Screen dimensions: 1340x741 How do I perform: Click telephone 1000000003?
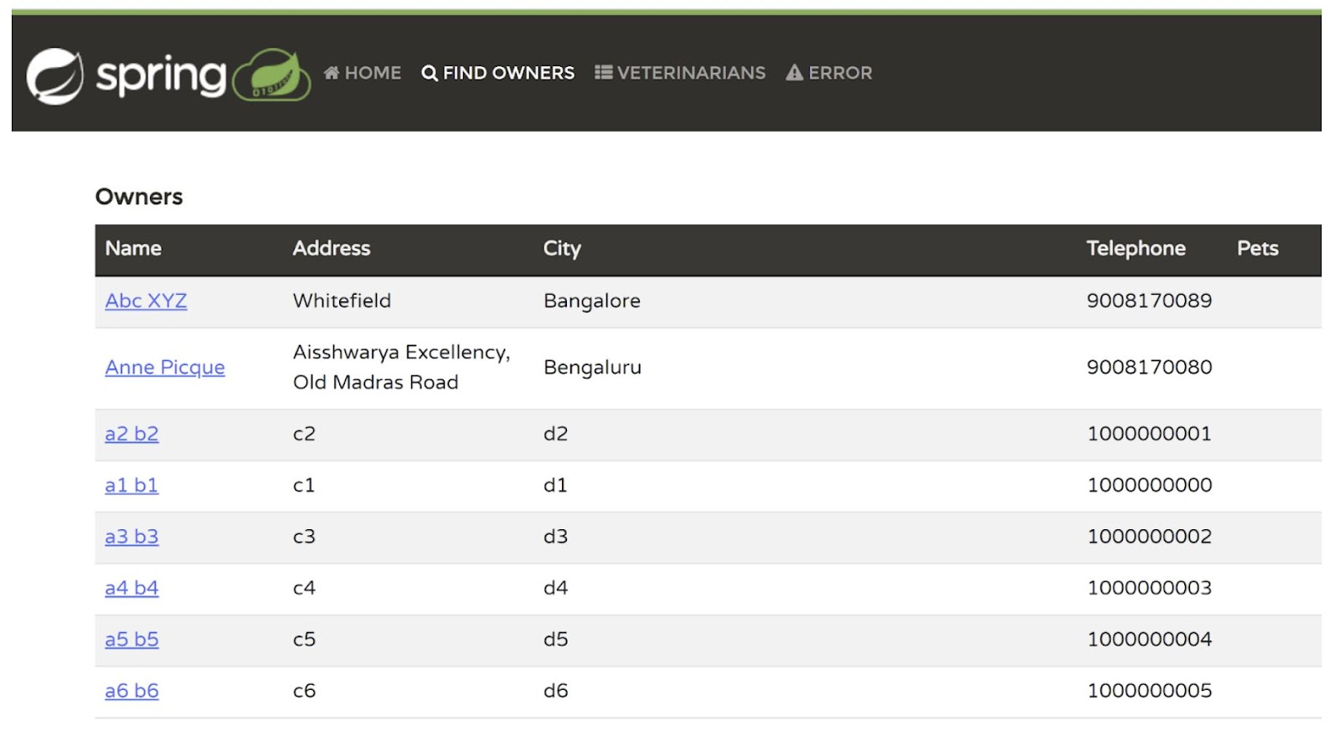(x=1149, y=588)
